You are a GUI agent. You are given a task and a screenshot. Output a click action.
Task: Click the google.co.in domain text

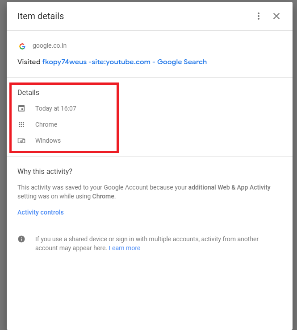point(50,45)
